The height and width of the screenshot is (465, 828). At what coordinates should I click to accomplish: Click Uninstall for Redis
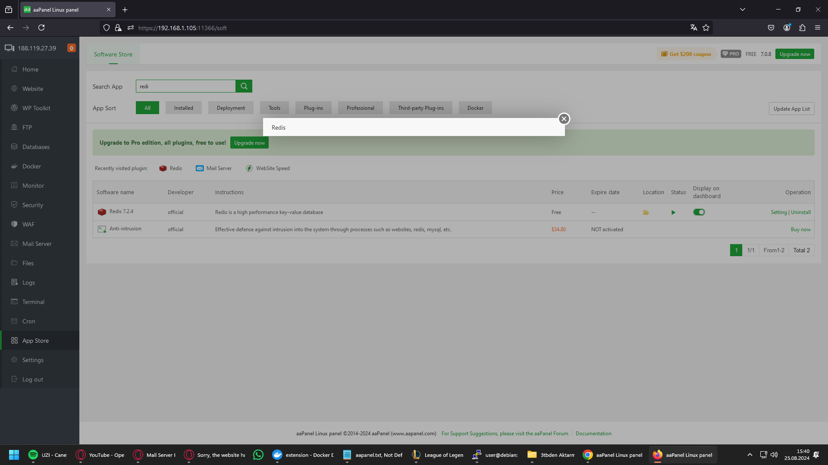pyautogui.click(x=801, y=212)
